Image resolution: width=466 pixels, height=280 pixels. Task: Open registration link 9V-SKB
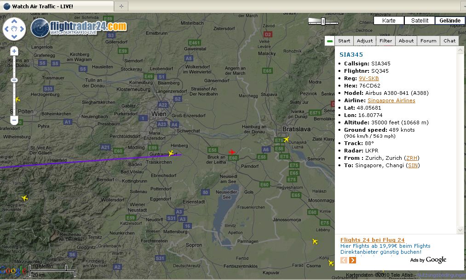pos(369,78)
